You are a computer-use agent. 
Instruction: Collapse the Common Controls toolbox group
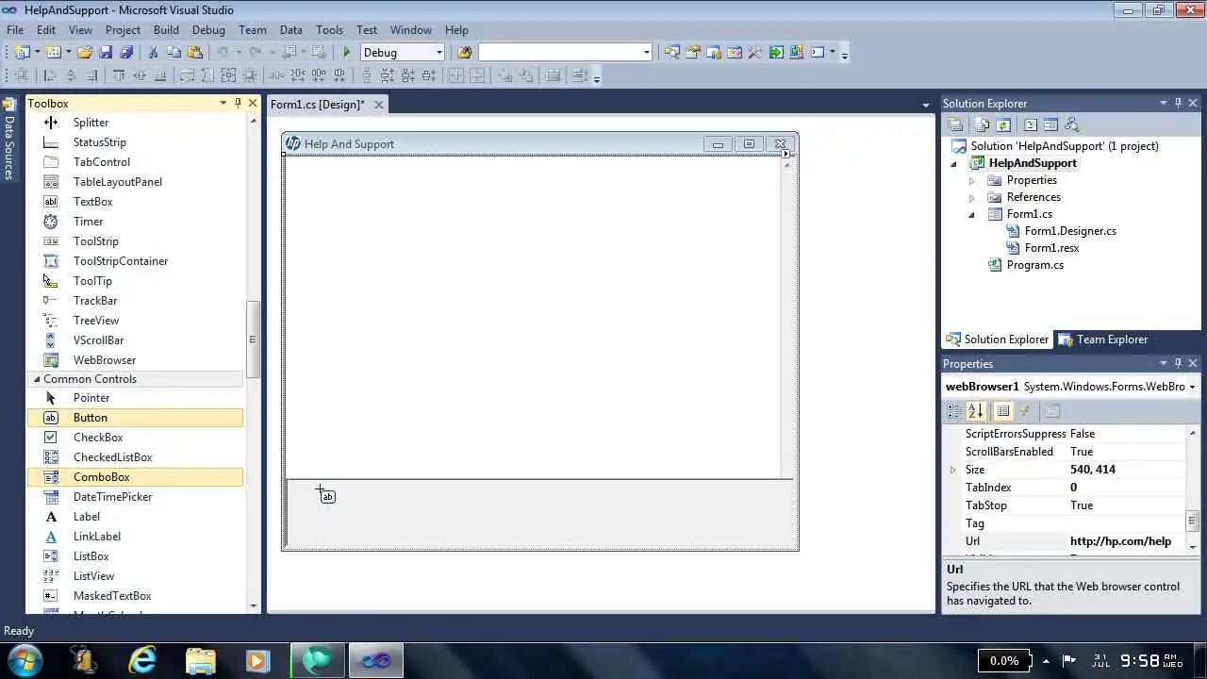(37, 379)
